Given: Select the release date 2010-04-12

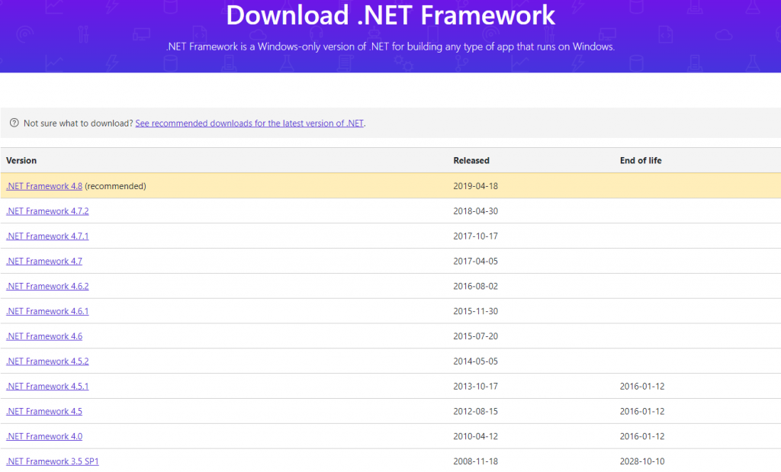Looking at the screenshot, I should 475,436.
